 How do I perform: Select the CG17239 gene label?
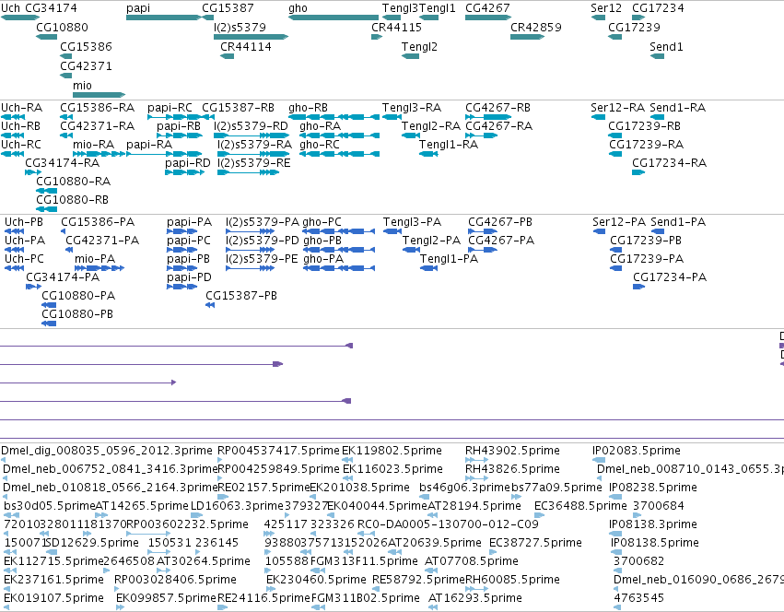coord(634,27)
